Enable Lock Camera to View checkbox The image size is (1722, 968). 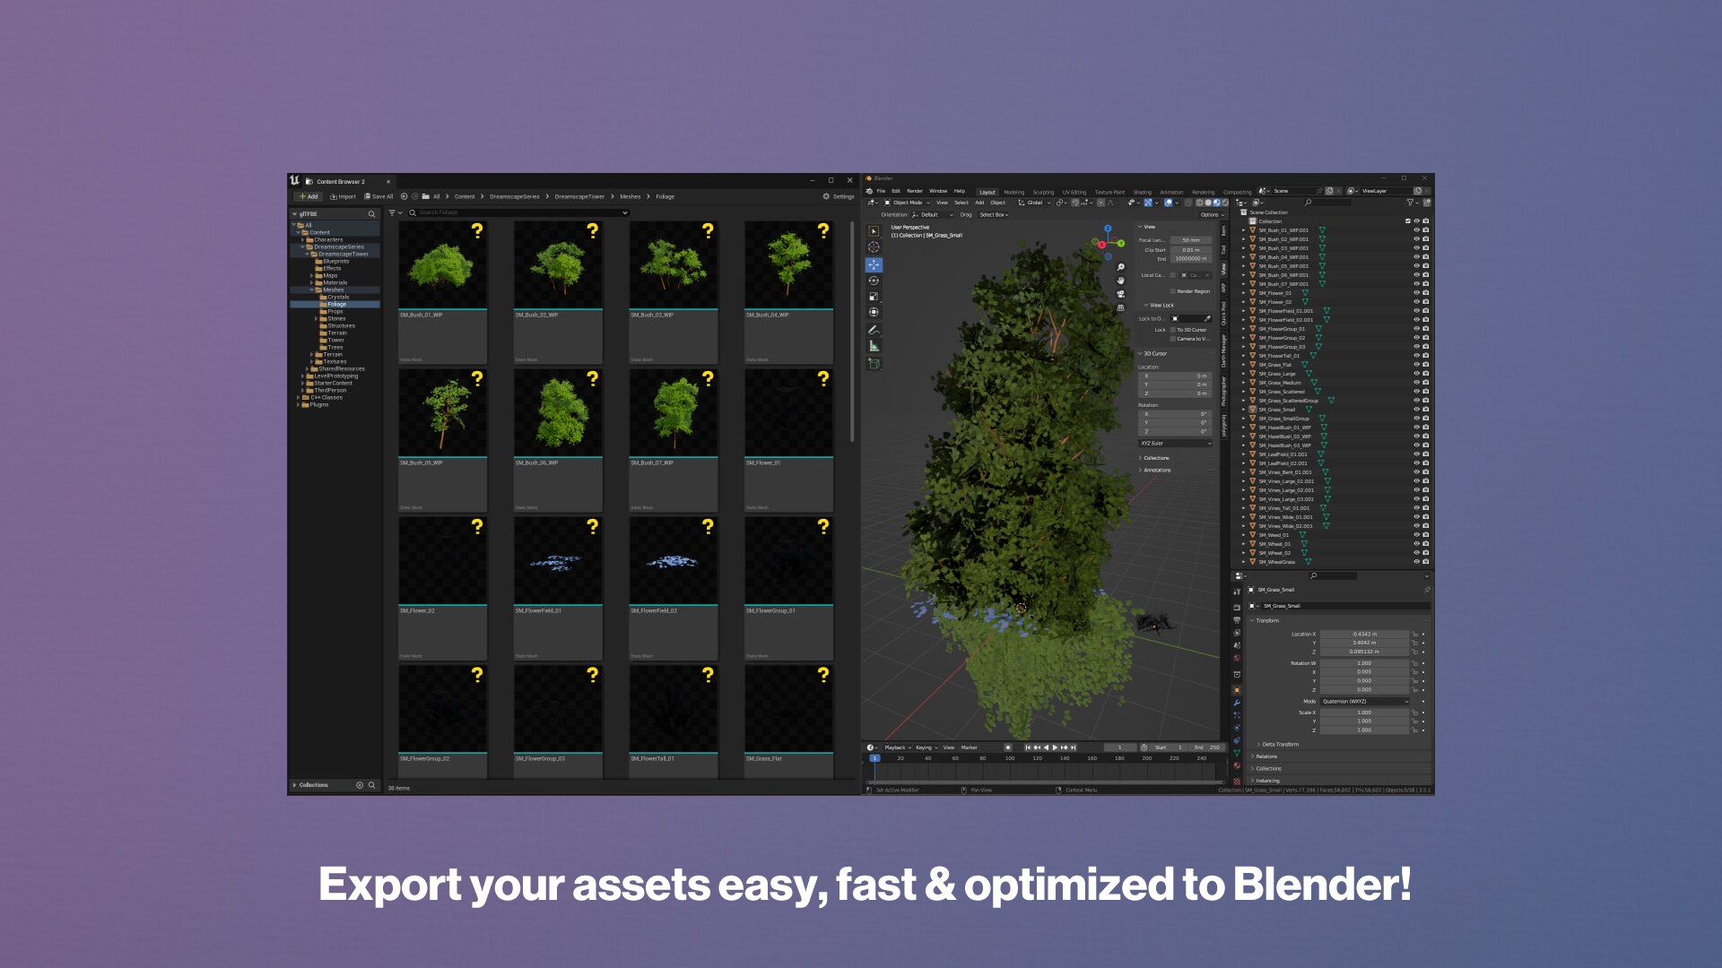tap(1172, 339)
